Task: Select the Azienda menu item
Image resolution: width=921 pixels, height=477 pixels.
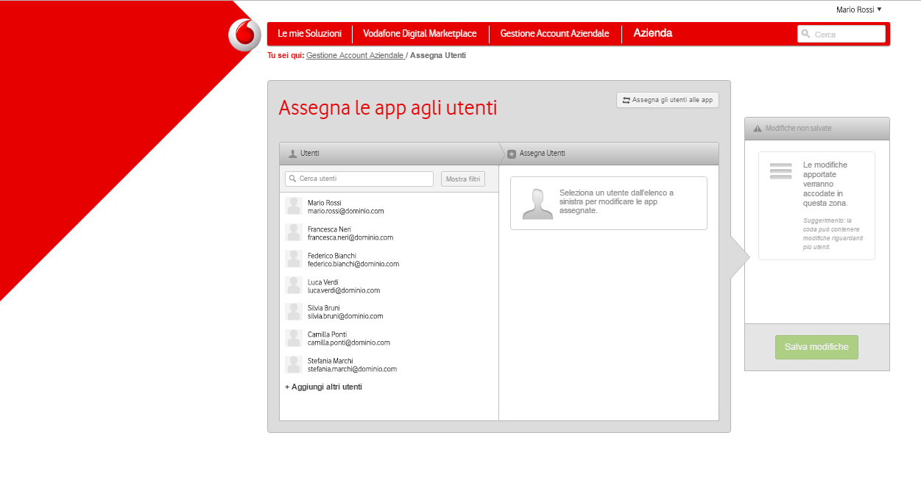Action: click(x=652, y=33)
